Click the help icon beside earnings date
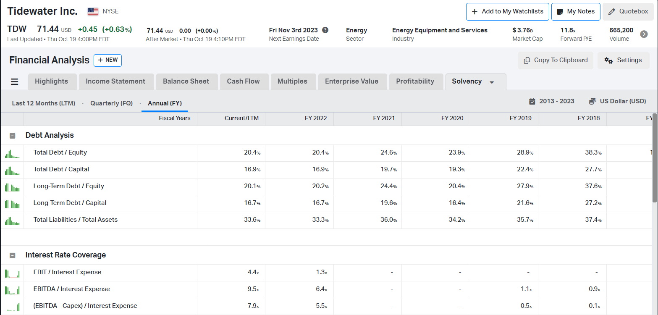This screenshot has height=315, width=658. (x=325, y=30)
